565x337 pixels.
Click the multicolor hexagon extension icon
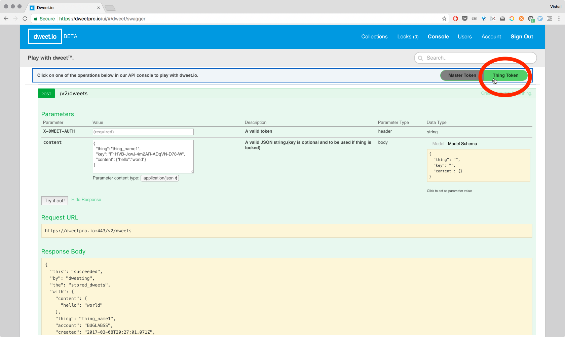[x=512, y=19]
